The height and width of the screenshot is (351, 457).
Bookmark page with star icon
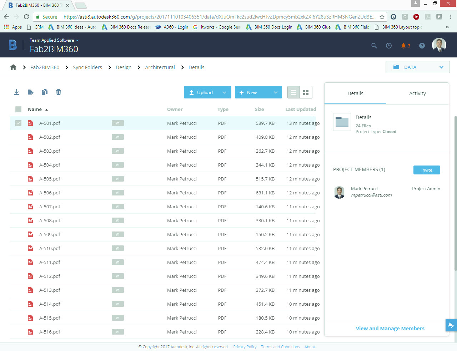(x=382, y=17)
